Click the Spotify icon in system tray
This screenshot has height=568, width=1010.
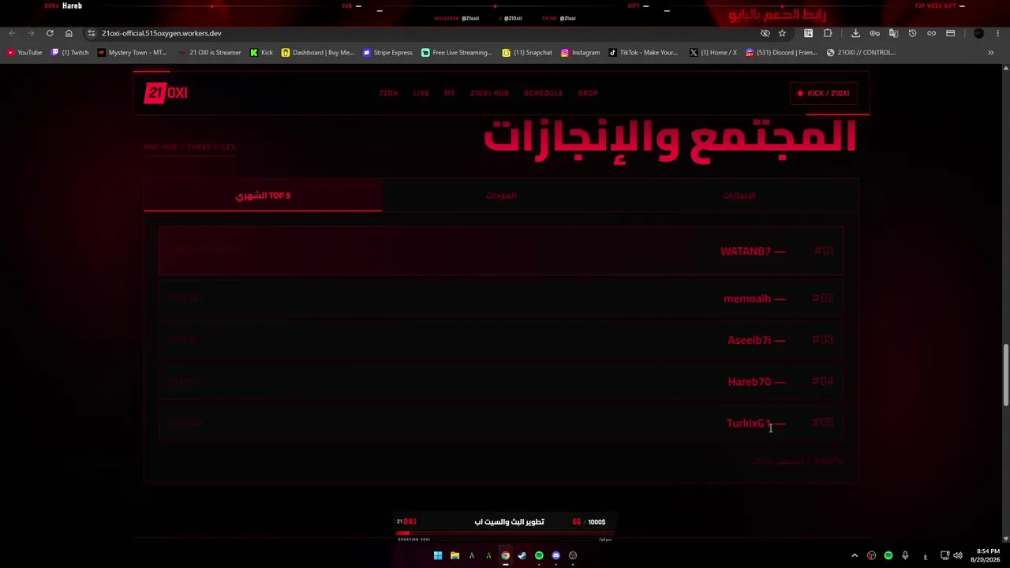pyautogui.click(x=888, y=555)
